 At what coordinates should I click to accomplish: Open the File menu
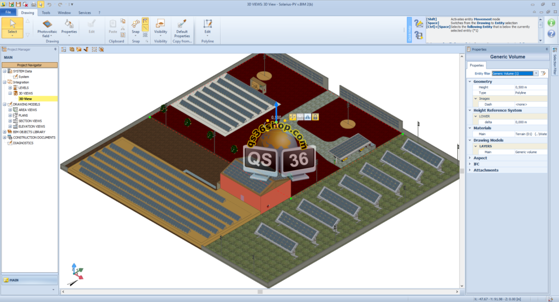point(8,12)
